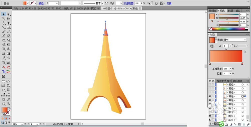Pick the Line Segment tool

[3, 27]
